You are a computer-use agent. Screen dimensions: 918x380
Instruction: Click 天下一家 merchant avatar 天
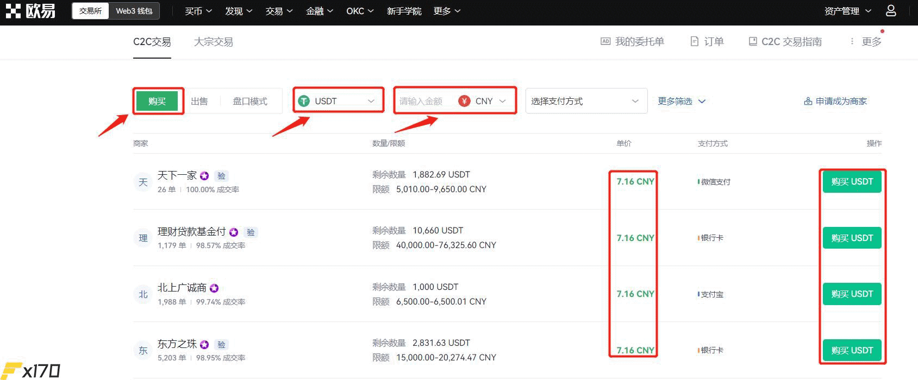tap(142, 182)
